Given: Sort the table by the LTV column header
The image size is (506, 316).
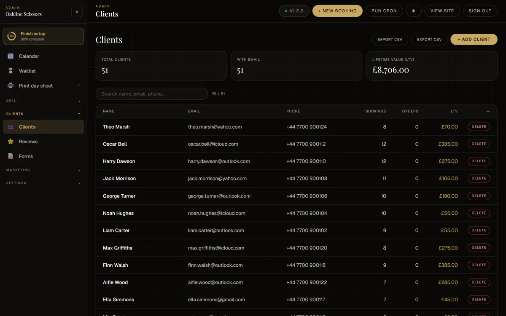Looking at the screenshot, I should click(454, 111).
